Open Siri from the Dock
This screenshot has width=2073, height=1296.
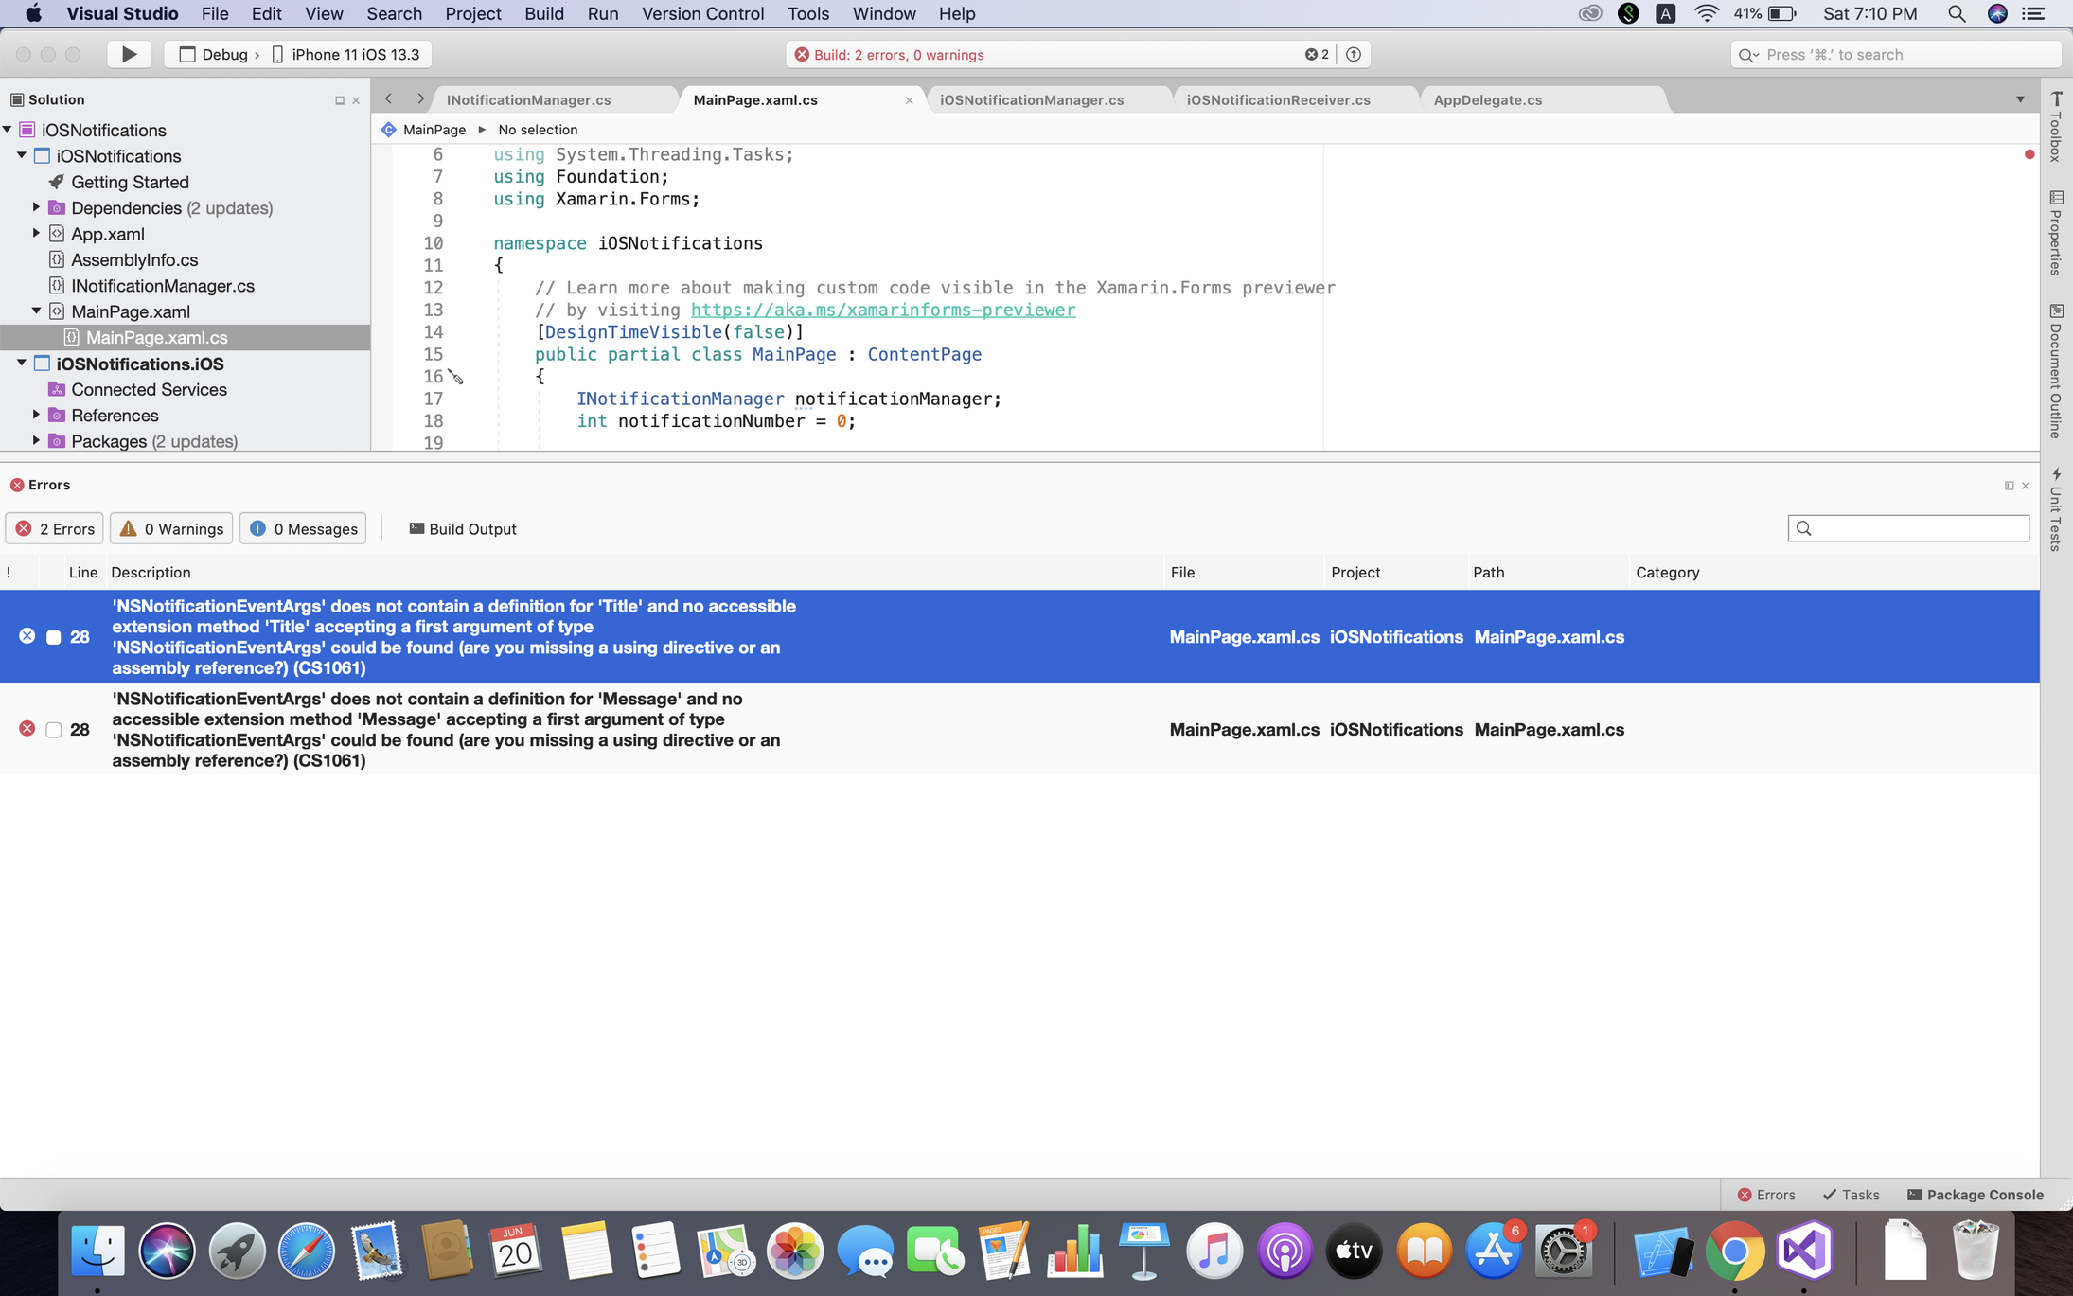(x=167, y=1251)
